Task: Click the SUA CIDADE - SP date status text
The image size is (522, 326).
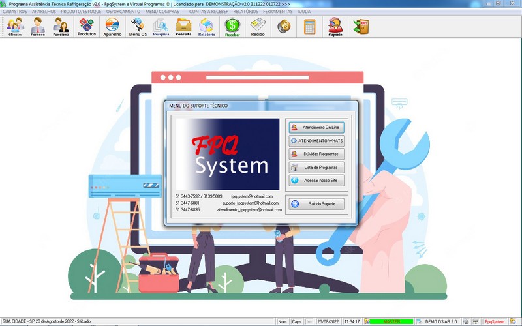Action: click(x=46, y=321)
